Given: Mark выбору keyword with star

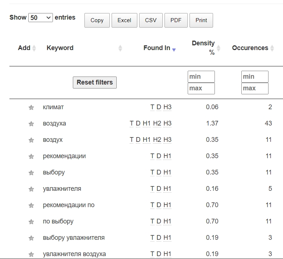Looking at the screenshot, I should pos(31,173).
